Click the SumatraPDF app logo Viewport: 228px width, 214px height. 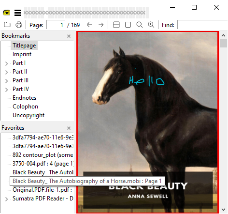point(6,13)
